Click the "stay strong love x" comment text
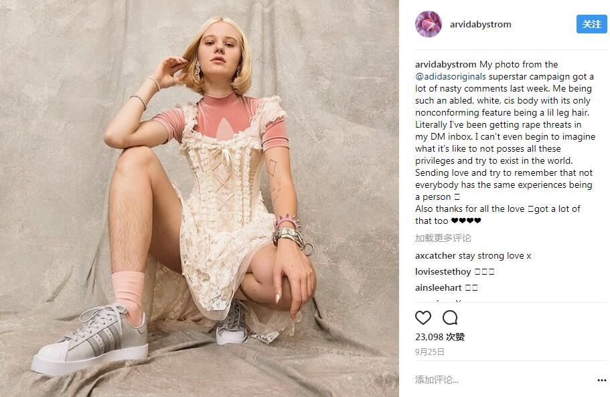The width and height of the screenshot is (610, 397). (x=495, y=256)
